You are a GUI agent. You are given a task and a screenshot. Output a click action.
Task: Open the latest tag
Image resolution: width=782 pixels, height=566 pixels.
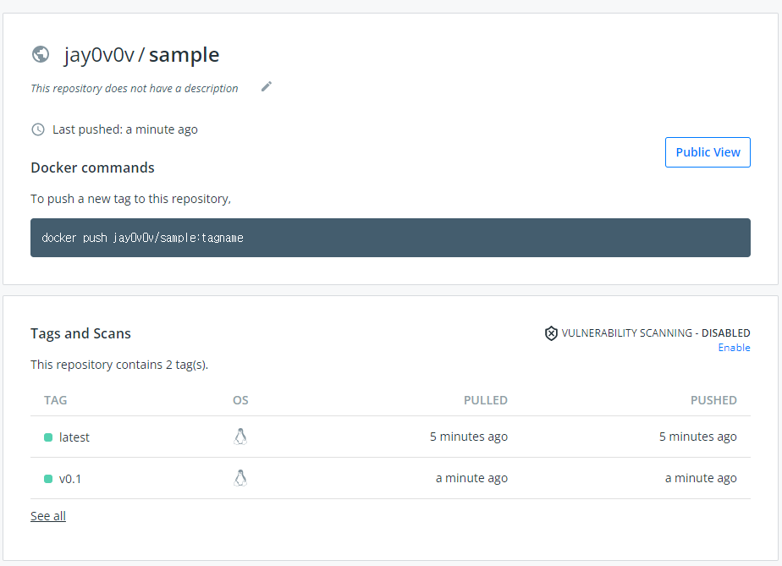[x=74, y=437]
